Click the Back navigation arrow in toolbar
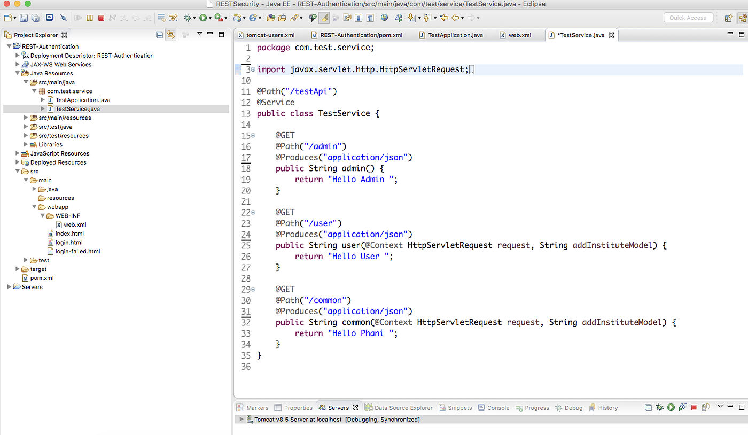The image size is (748, 435). (x=455, y=18)
